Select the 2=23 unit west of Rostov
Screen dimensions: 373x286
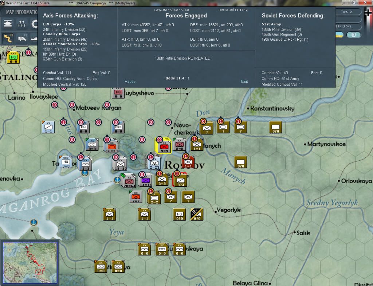tap(154, 163)
